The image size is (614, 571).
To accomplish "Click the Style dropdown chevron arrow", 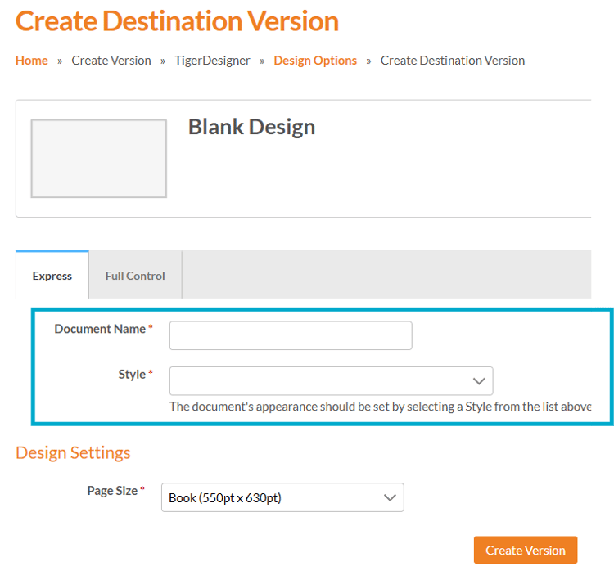I will click(x=479, y=381).
